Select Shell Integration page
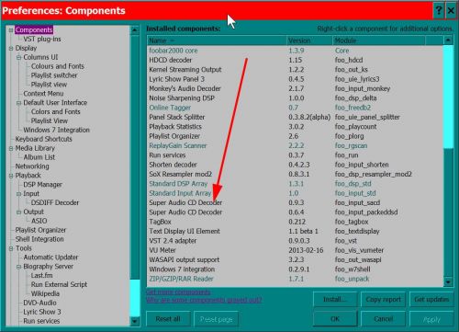This screenshot has width=459, height=332. 39,239
